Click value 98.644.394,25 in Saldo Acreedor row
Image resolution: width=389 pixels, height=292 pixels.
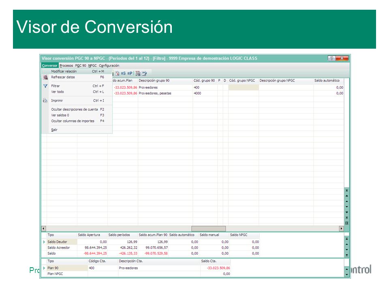pyautogui.click(x=96, y=247)
